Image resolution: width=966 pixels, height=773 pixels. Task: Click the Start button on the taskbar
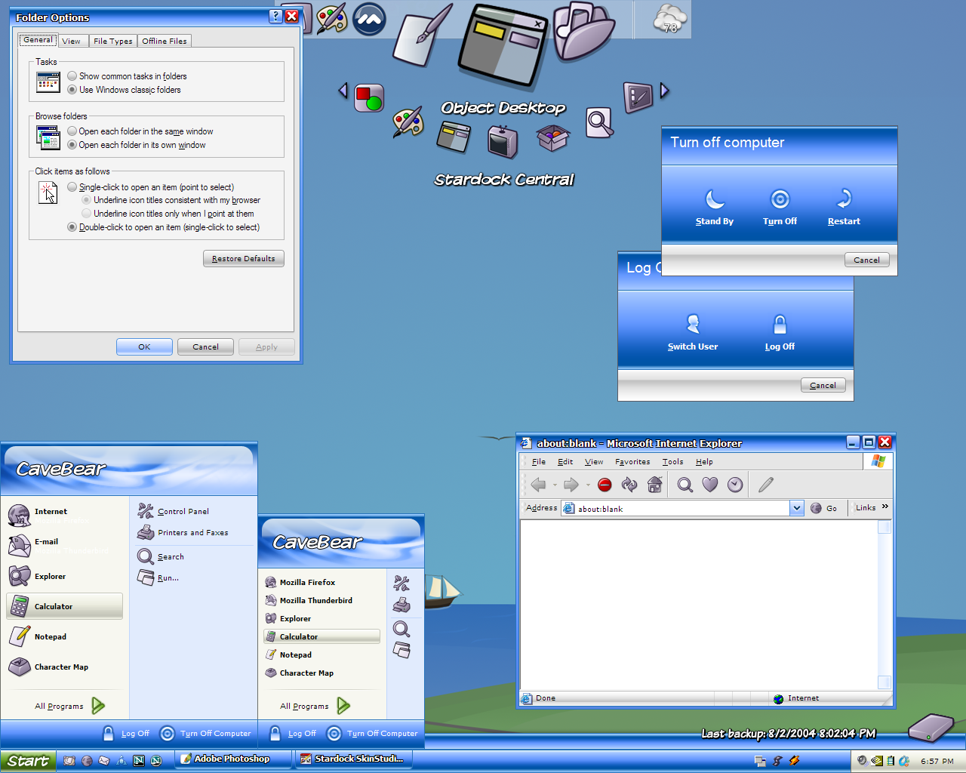(29, 761)
